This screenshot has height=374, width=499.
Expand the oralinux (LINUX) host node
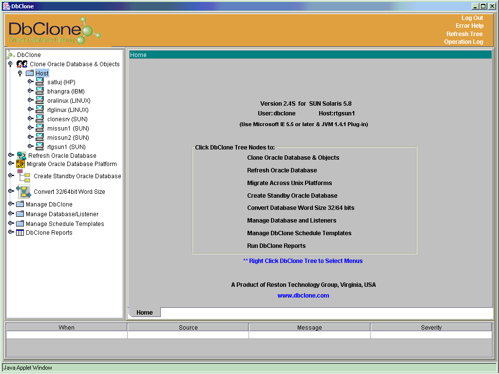[30, 100]
